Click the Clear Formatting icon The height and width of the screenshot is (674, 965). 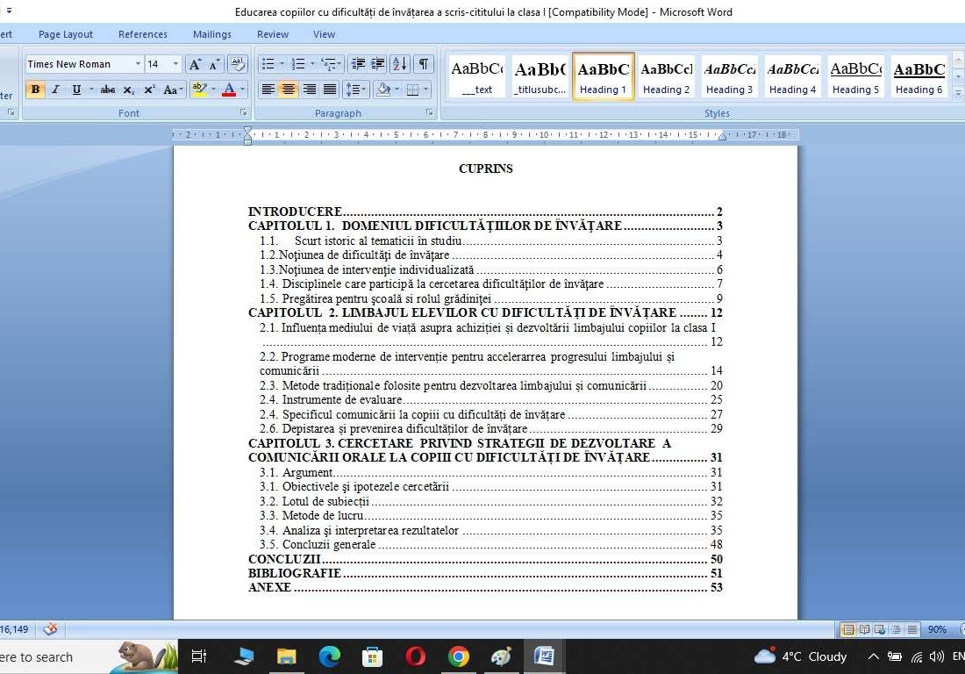[x=237, y=65]
